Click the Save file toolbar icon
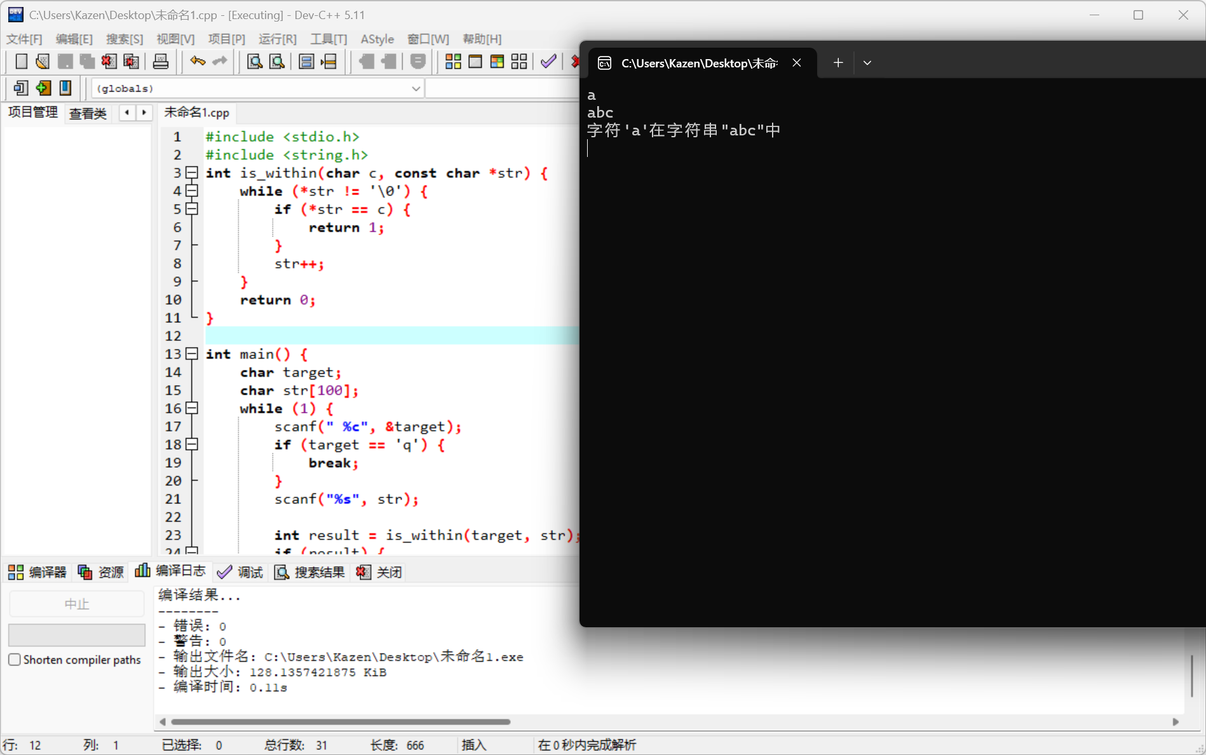 click(65, 62)
